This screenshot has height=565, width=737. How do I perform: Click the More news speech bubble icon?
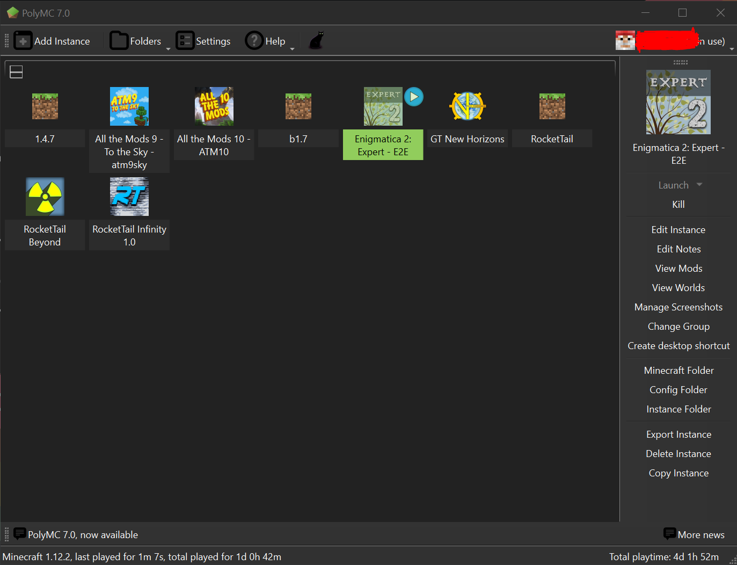click(x=670, y=533)
